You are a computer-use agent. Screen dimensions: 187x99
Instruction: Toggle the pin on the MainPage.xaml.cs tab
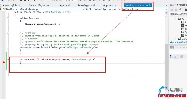pyautogui.click(x=147, y=5)
